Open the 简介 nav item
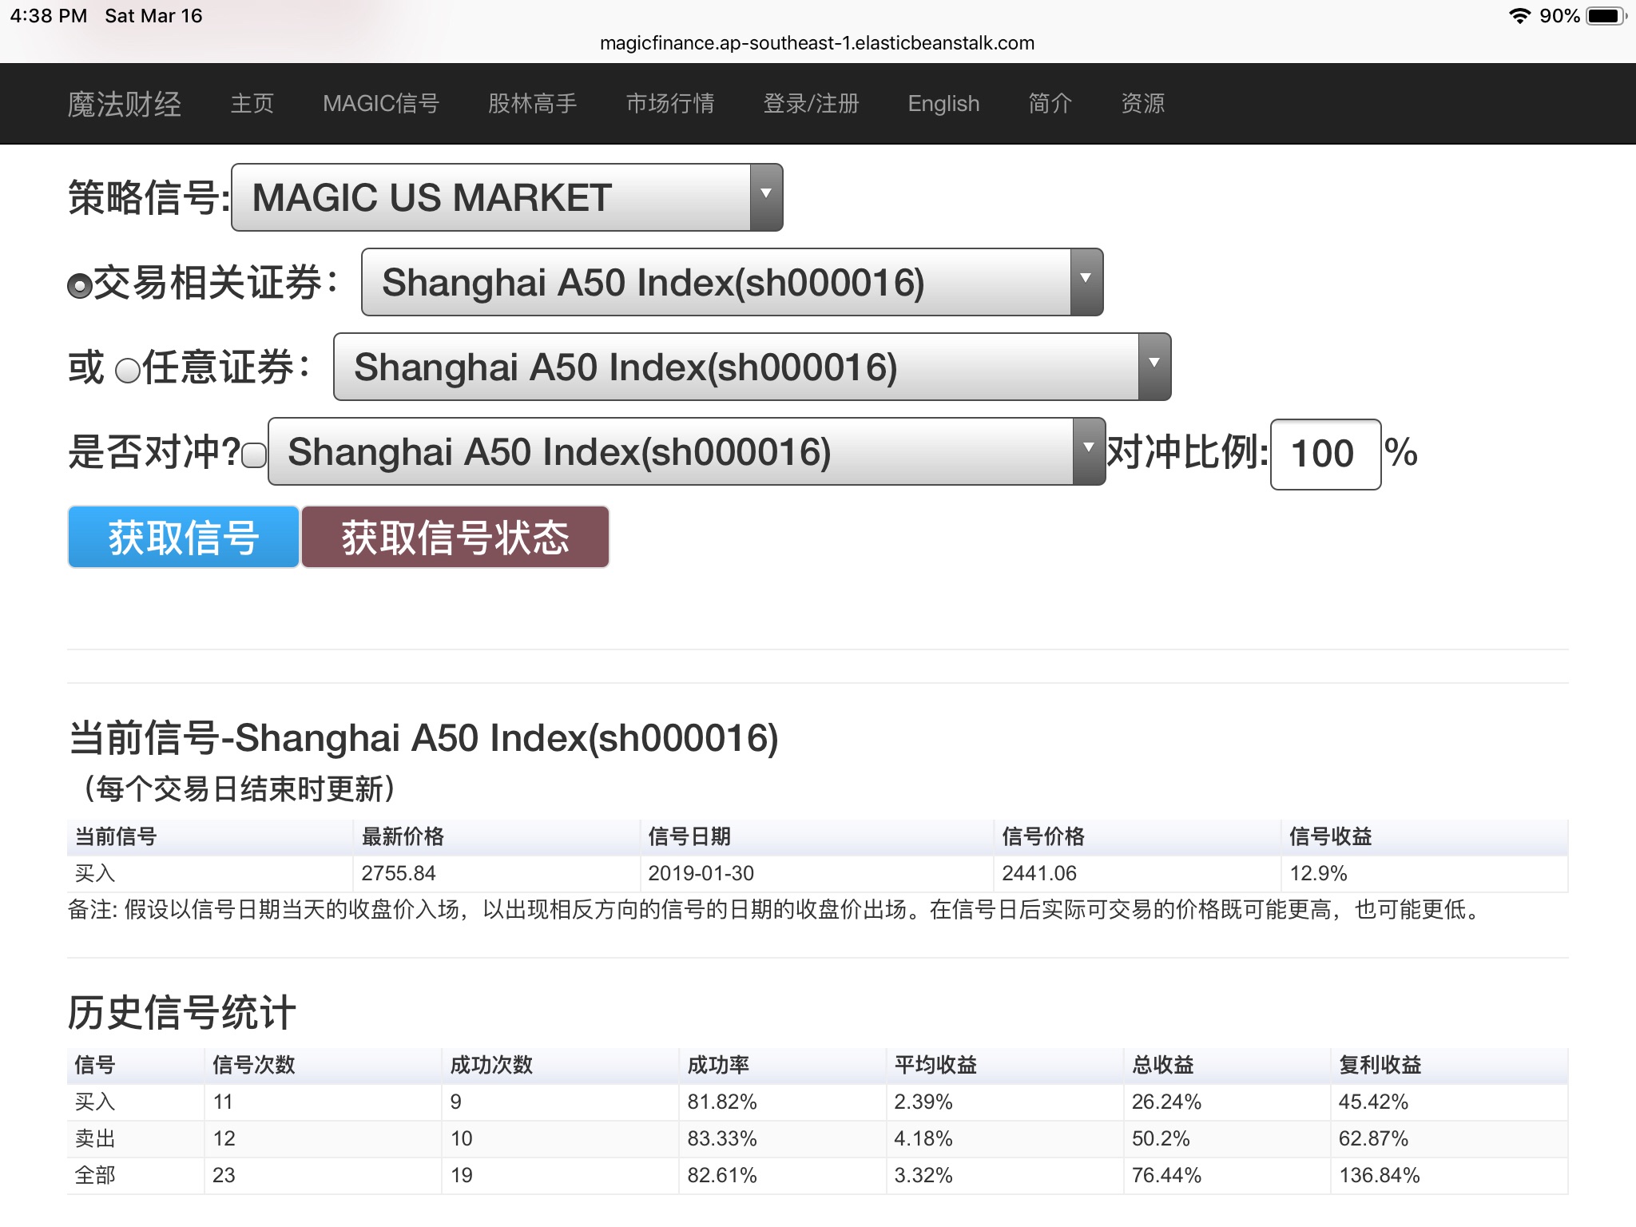Screen dimensions: 1636x1227 1050,104
